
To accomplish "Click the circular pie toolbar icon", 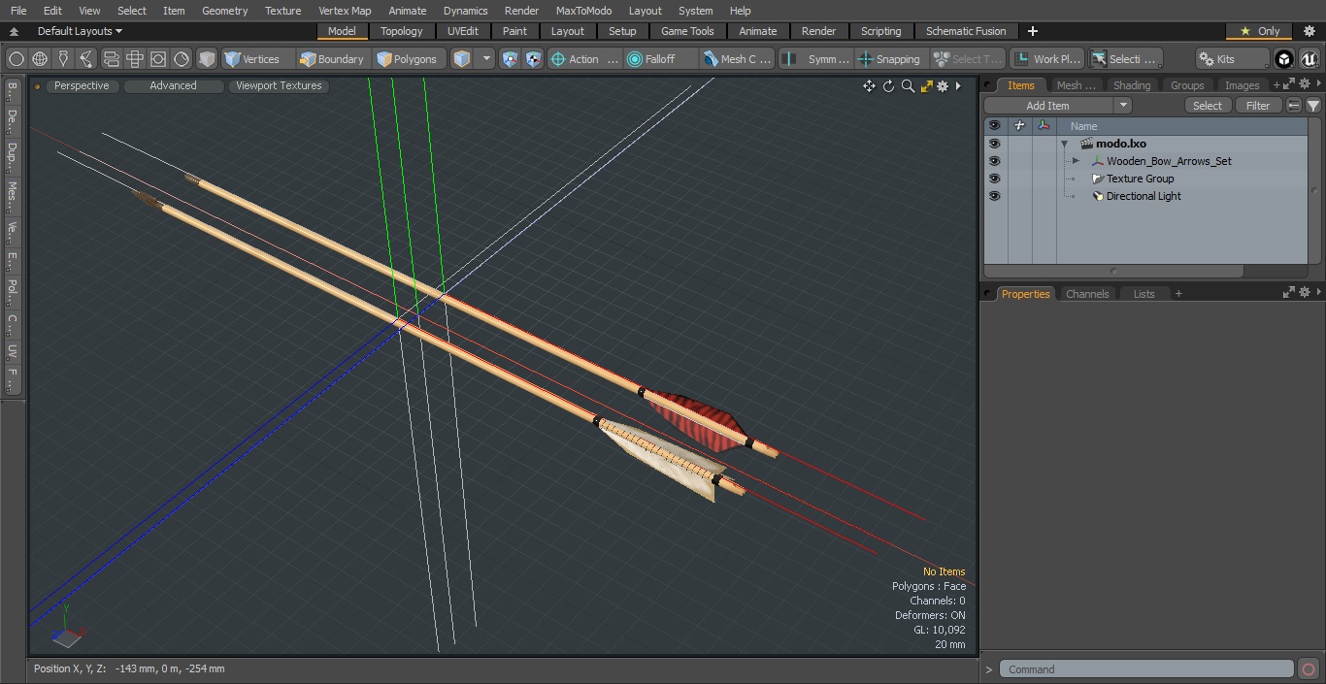I will (182, 59).
